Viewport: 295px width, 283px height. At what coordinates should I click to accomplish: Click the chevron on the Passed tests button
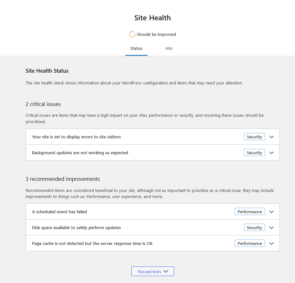[167, 271]
